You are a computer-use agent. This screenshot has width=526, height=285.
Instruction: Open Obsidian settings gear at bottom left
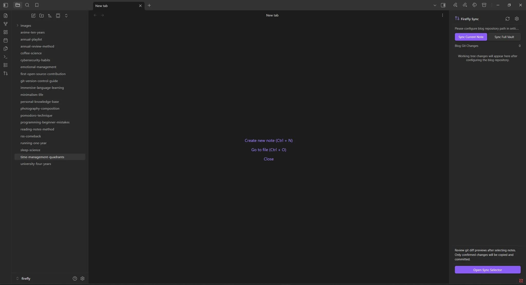82,278
